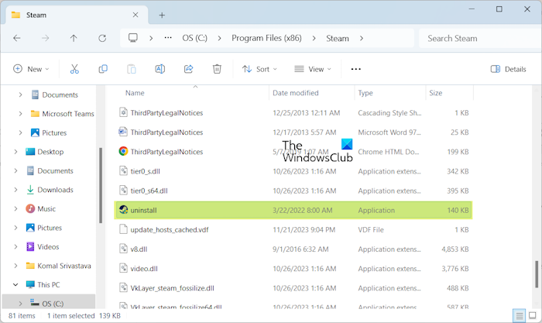Select the Word ThirdPartyLegalNotices file icon
Viewport: 542px width, 323px height.
pos(123,132)
